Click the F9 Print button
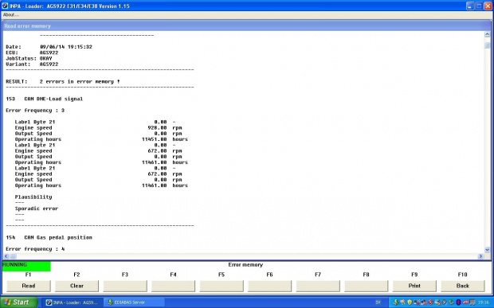This screenshot has height=308, width=494. pos(414,286)
